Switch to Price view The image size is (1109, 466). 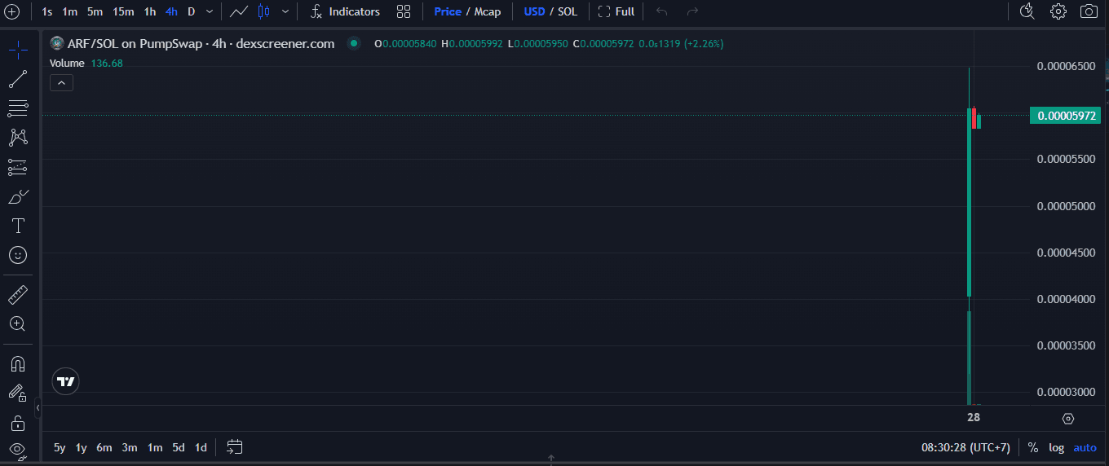tap(448, 11)
